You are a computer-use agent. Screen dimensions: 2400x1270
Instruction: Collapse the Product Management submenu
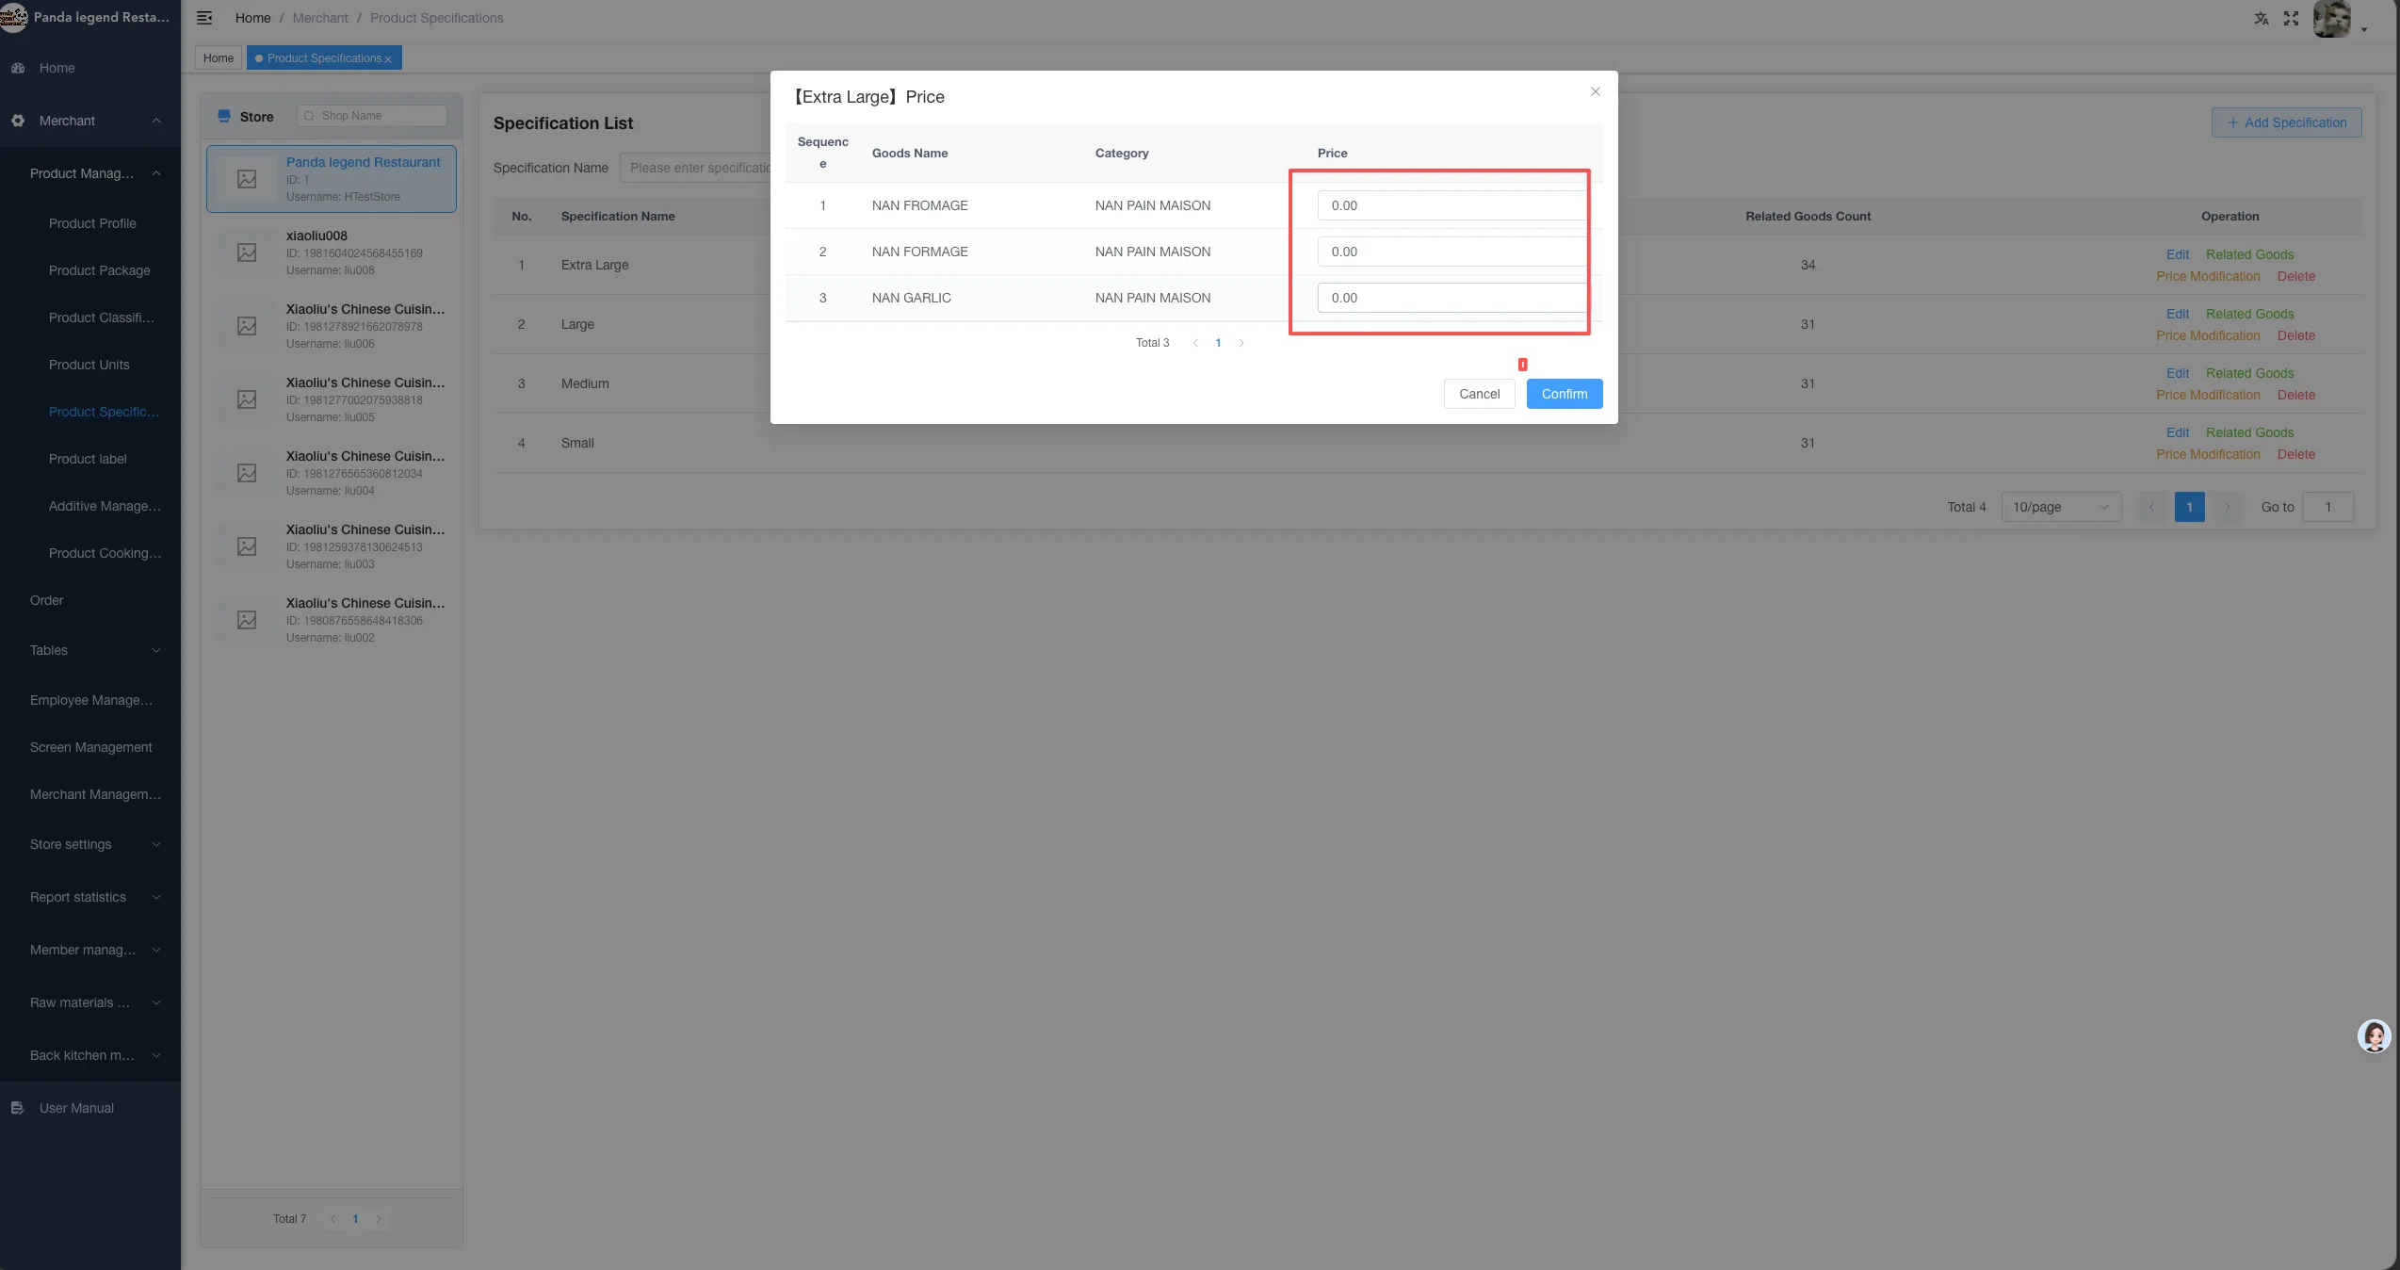[156, 173]
